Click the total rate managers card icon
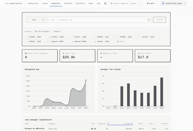 click(26, 53)
